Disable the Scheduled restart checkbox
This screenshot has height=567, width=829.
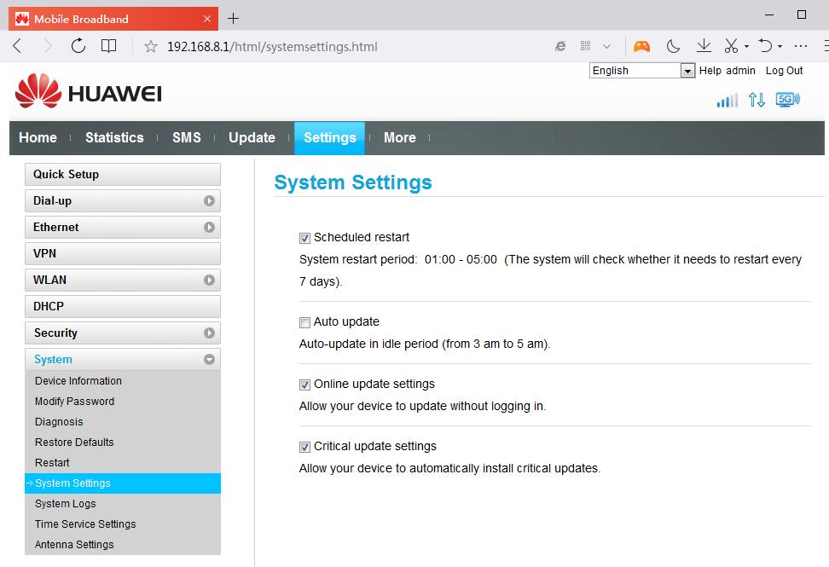(x=304, y=238)
